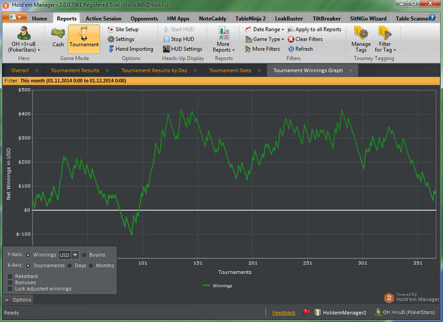This screenshot has width=443, height=322.
Task: Select Days X-axis radio button
Action: click(x=70, y=266)
